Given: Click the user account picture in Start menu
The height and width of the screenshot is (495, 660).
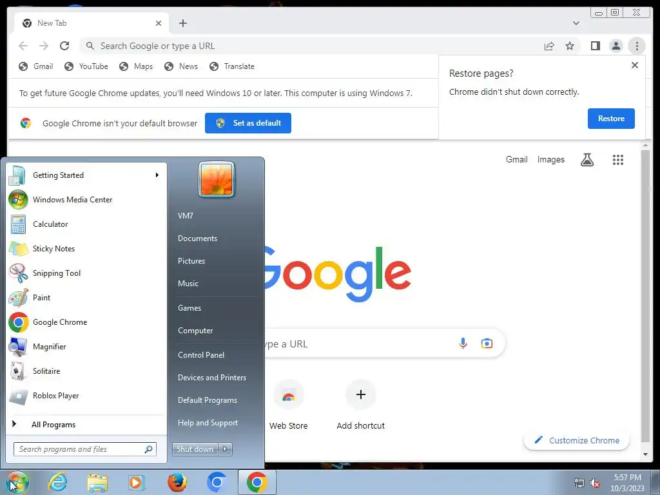Looking at the screenshot, I should 217,179.
